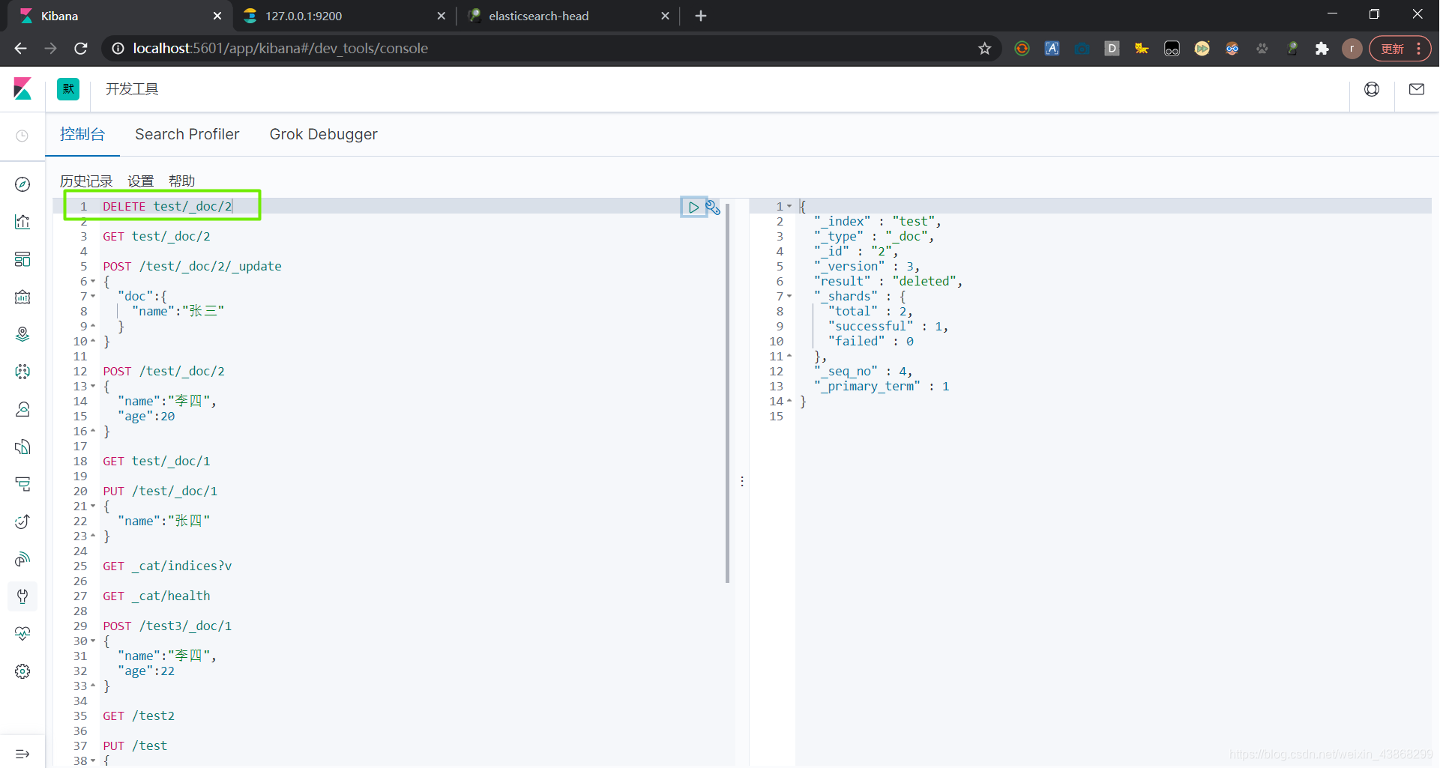Open Machine Learning from the sidebar
Viewport: 1440px width, 768px height.
click(22, 372)
